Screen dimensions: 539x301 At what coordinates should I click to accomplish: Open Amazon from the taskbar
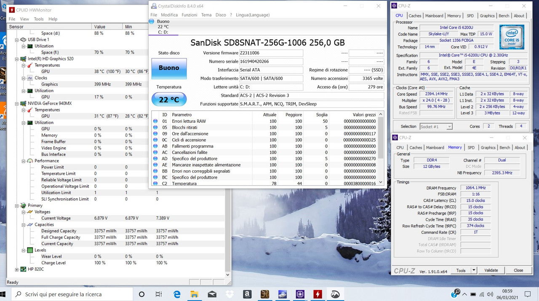(247, 294)
